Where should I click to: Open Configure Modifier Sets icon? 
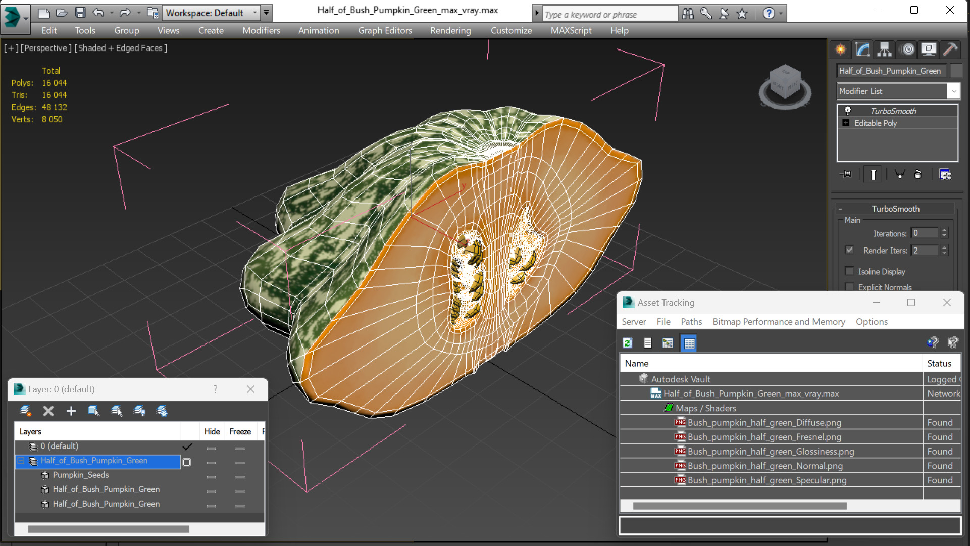(x=945, y=174)
